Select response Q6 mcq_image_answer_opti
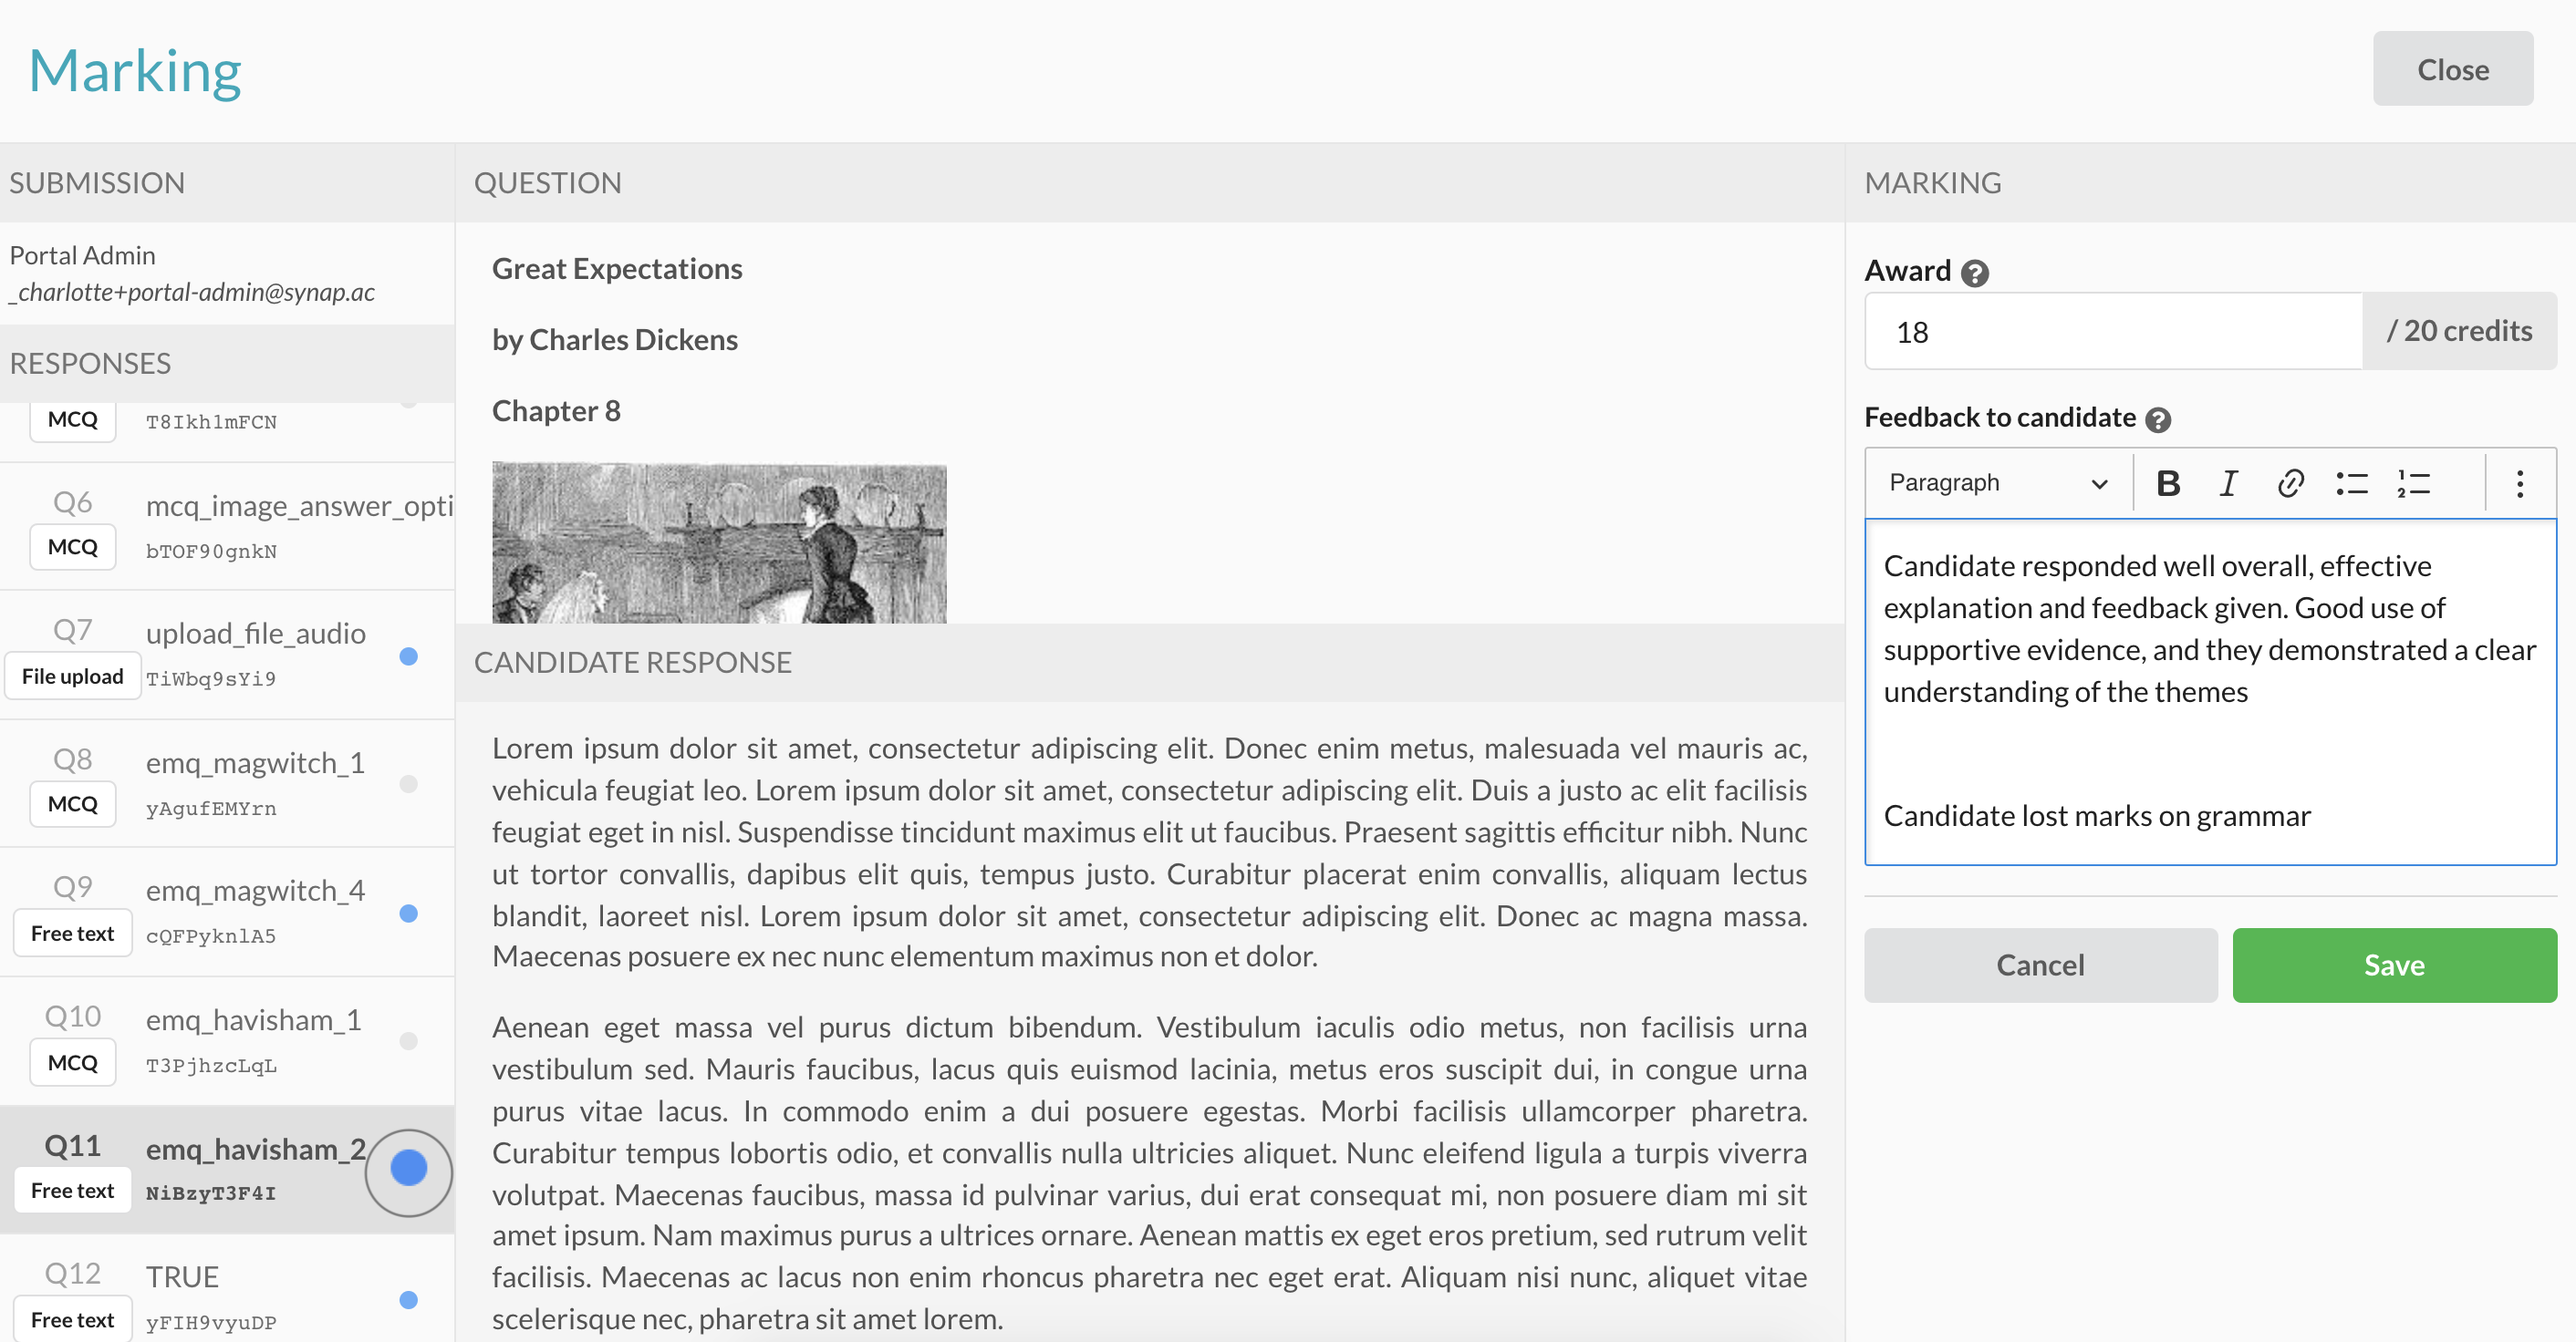This screenshot has height=1342, width=2576. [227, 527]
